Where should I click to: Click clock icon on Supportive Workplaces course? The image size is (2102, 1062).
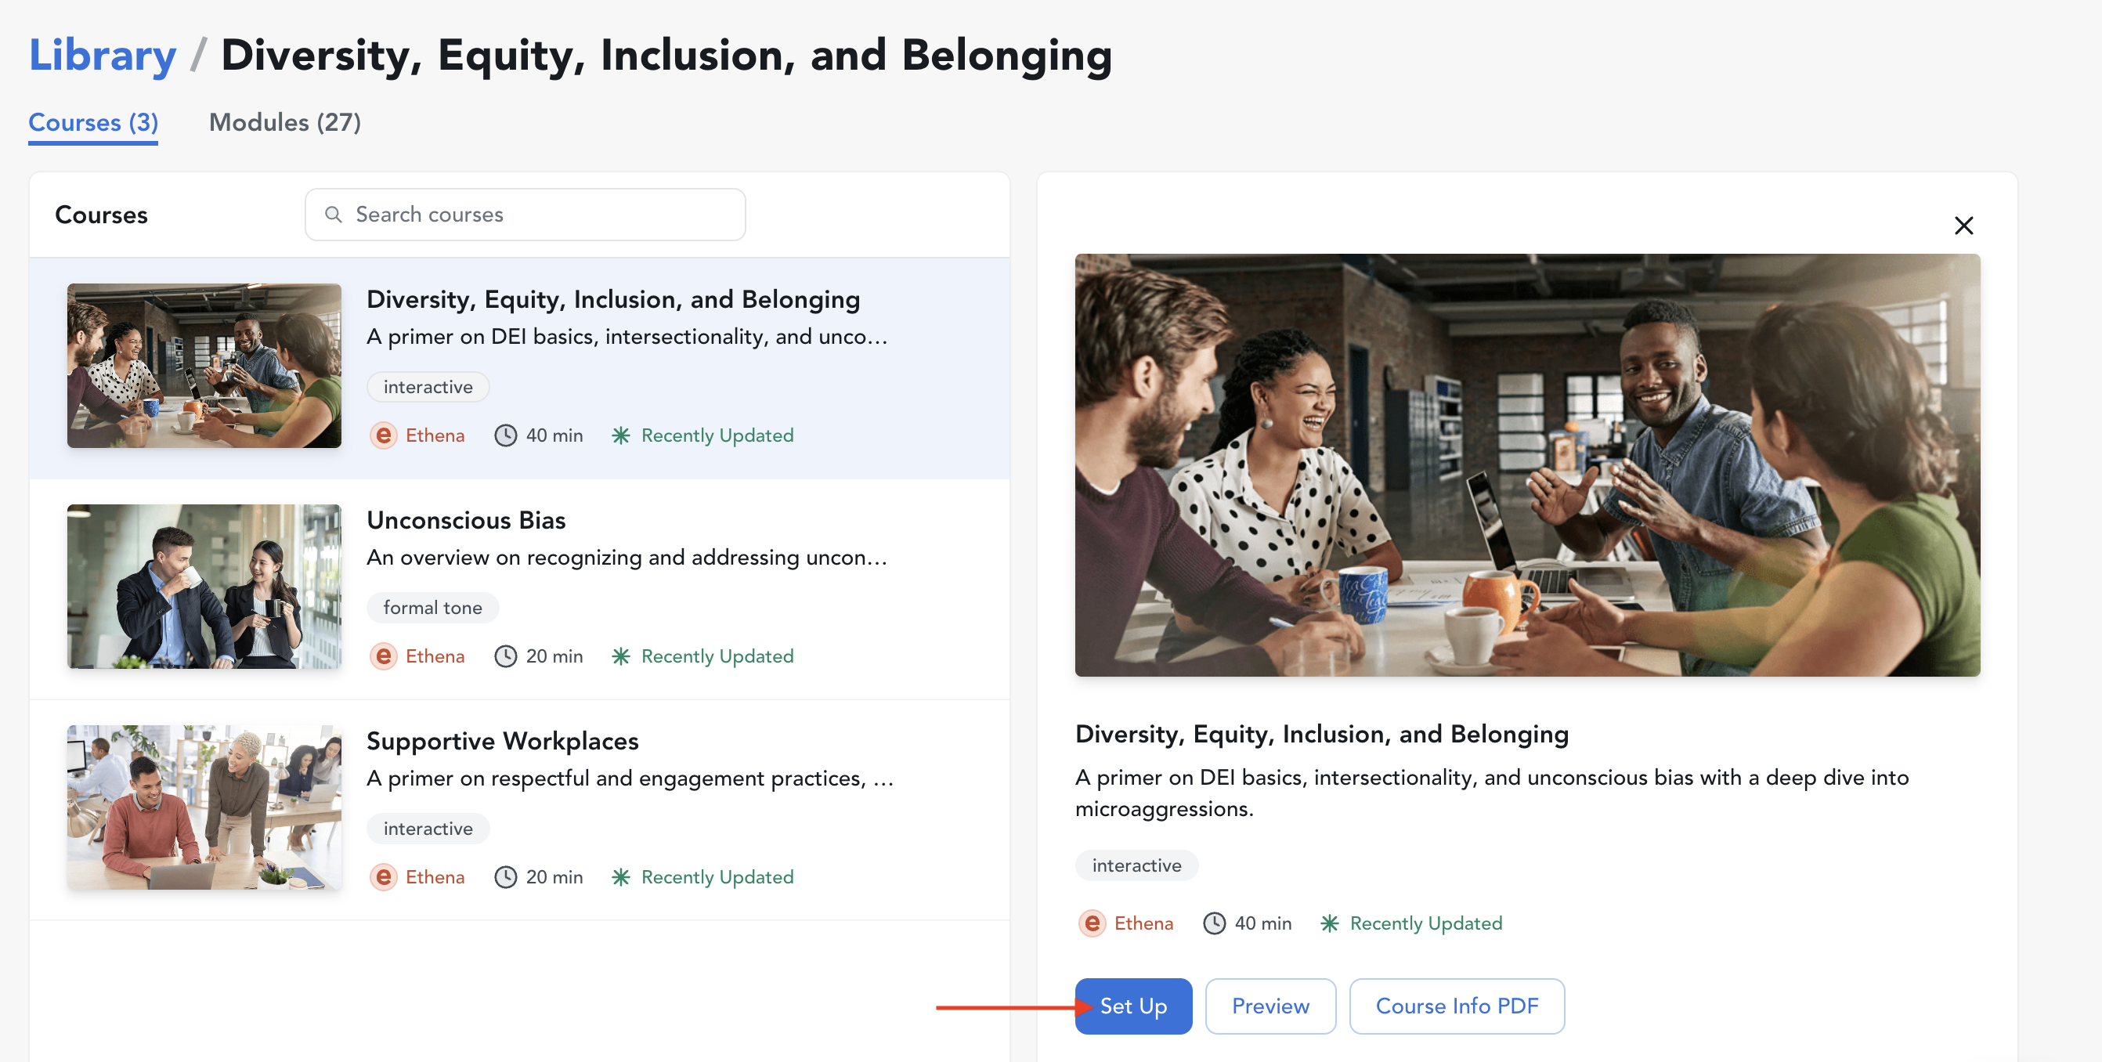[506, 876]
